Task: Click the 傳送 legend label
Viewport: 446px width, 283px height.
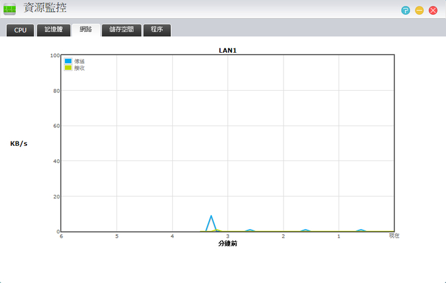Action: (x=80, y=61)
